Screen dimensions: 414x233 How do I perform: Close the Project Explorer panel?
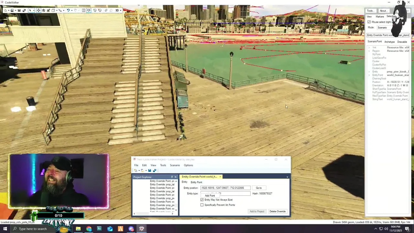(x=176, y=177)
